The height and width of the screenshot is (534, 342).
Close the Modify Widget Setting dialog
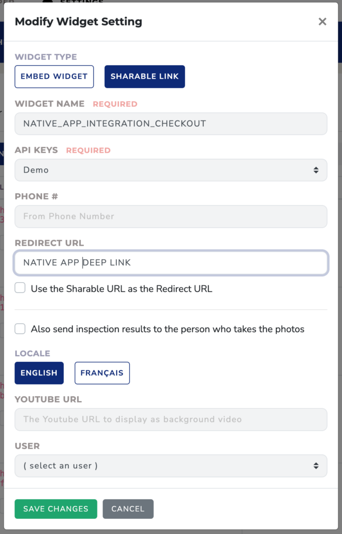(322, 22)
